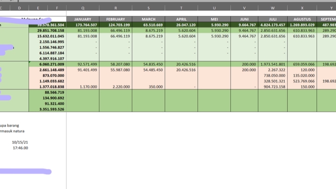Select column Q header

tap(83, 8)
